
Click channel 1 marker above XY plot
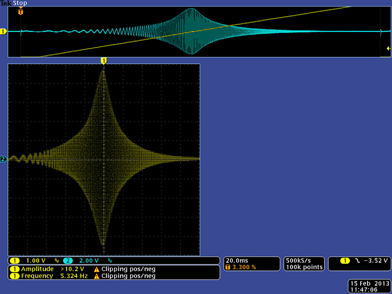pos(103,61)
